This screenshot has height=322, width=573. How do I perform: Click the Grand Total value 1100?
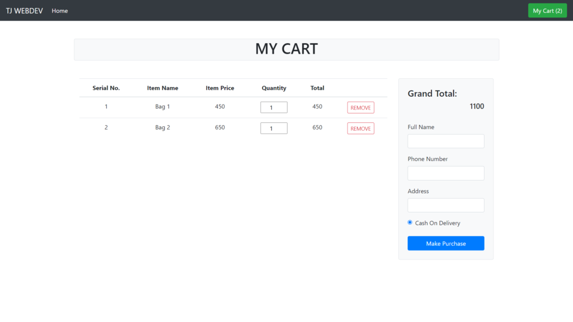(x=477, y=106)
